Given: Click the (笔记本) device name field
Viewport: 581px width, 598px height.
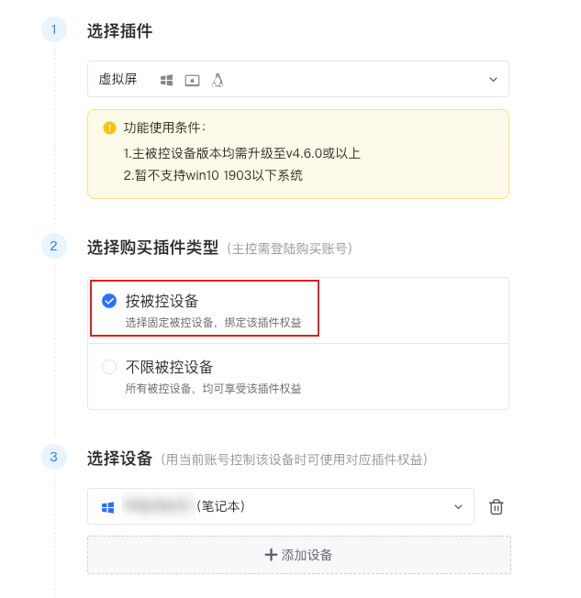Looking at the screenshot, I should [x=281, y=506].
